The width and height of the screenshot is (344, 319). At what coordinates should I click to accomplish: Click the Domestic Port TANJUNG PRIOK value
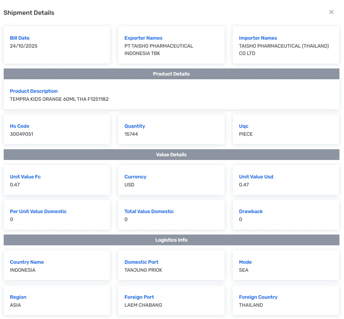tap(143, 270)
